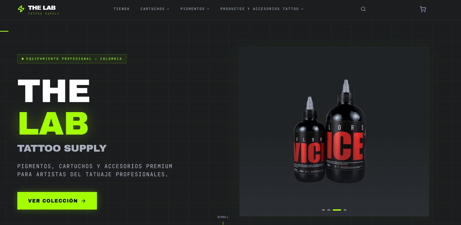Click the arrow in Ver Colección button
This screenshot has height=225, width=461.
click(83, 201)
